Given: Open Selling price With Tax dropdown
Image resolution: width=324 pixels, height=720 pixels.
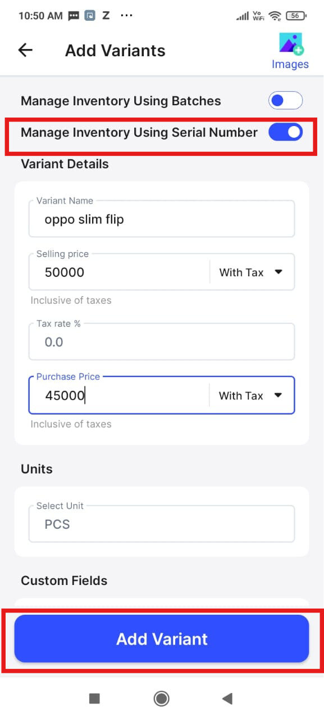Looking at the screenshot, I should pyautogui.click(x=252, y=272).
